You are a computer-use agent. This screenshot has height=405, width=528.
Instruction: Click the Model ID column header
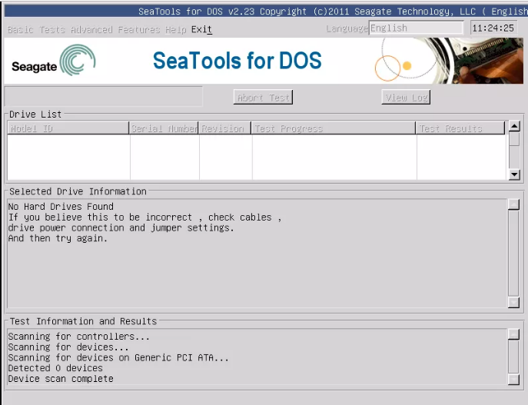[68, 129]
